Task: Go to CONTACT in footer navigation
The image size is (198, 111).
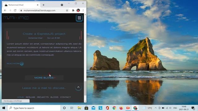Action: 65,97
